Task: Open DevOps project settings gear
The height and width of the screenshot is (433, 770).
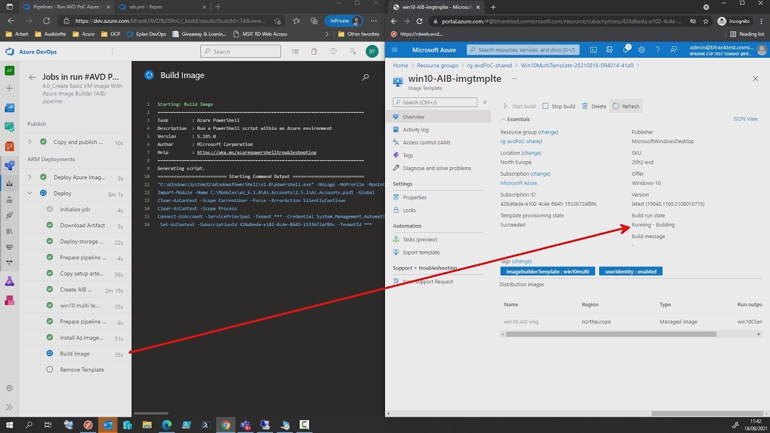Action: coord(9,388)
